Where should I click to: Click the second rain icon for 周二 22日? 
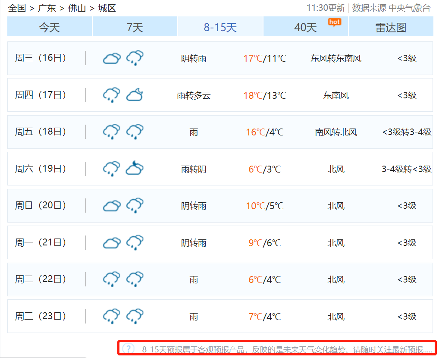[x=135, y=279]
